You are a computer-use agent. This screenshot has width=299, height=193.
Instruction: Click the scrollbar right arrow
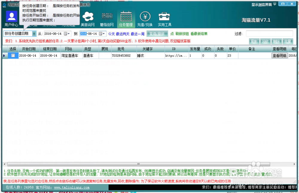294,164
